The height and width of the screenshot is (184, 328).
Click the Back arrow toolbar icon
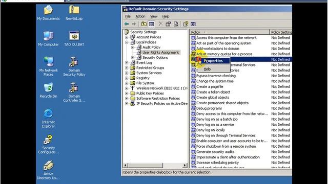[127, 24]
